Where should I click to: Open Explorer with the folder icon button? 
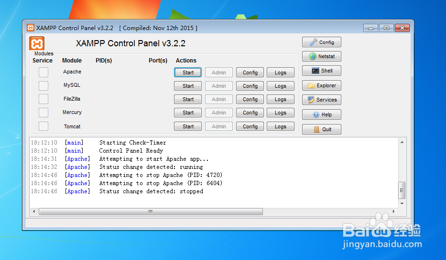coord(321,85)
